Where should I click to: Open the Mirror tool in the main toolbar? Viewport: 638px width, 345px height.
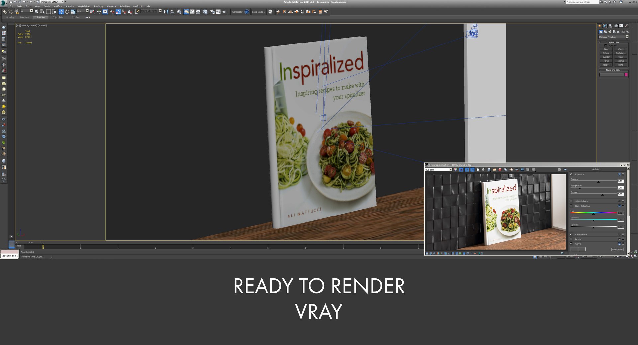[x=166, y=12]
